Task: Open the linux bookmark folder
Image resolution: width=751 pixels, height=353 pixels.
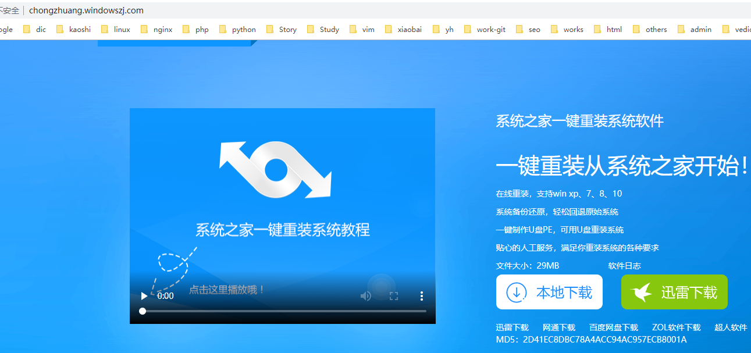Action: point(116,29)
